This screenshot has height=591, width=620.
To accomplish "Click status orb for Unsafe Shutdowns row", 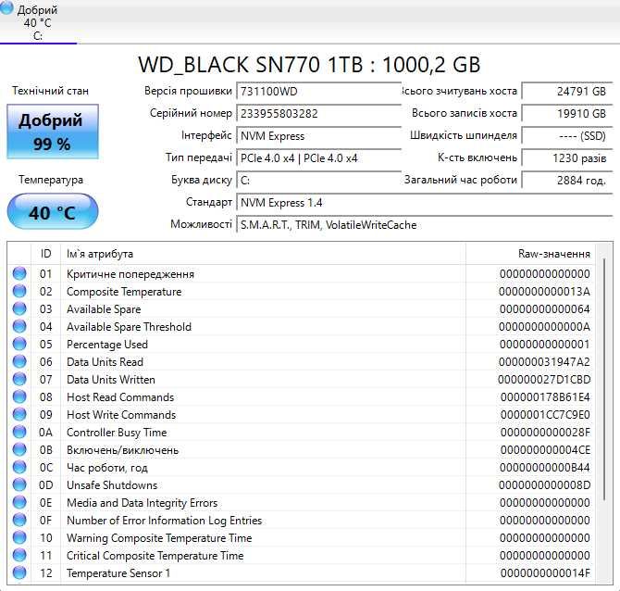I will tap(19, 484).
